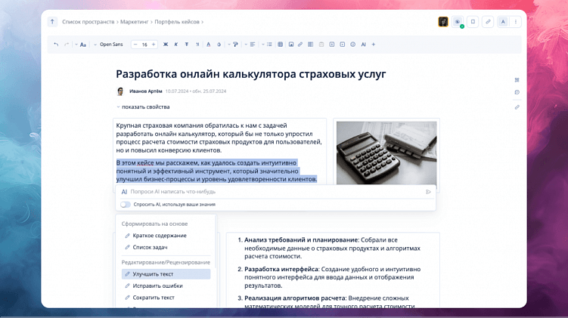The height and width of the screenshot is (318, 568).
Task: Click the link icon in the right sidebar
Action: [x=517, y=107]
